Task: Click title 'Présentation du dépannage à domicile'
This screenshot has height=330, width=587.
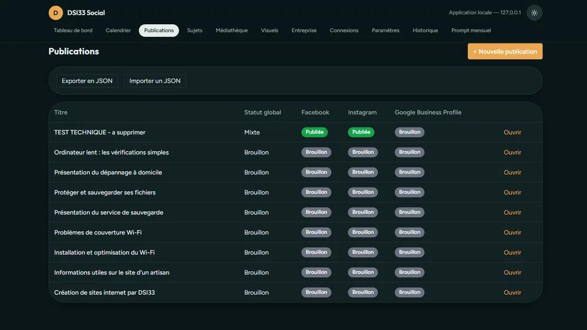Action: point(108,172)
